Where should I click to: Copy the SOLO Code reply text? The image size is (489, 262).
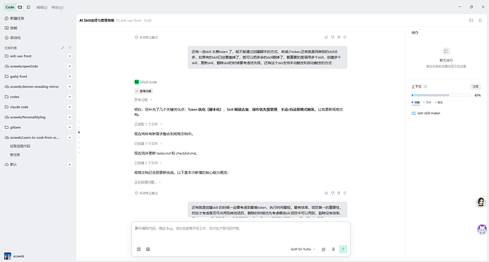(339, 193)
